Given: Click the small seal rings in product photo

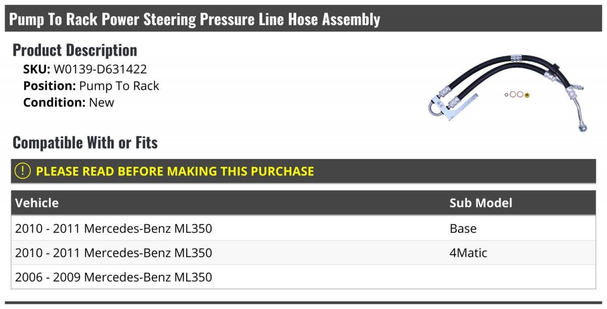Looking at the screenshot, I should (517, 95).
